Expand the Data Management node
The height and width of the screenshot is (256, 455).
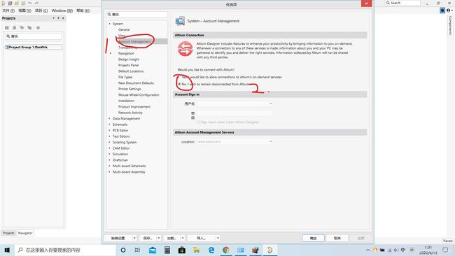(x=110, y=119)
